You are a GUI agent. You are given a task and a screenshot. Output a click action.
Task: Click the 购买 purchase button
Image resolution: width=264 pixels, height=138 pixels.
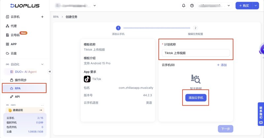[244, 6]
